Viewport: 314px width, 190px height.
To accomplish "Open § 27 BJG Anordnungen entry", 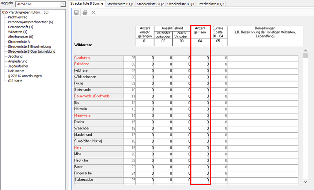I will coord(25,76).
